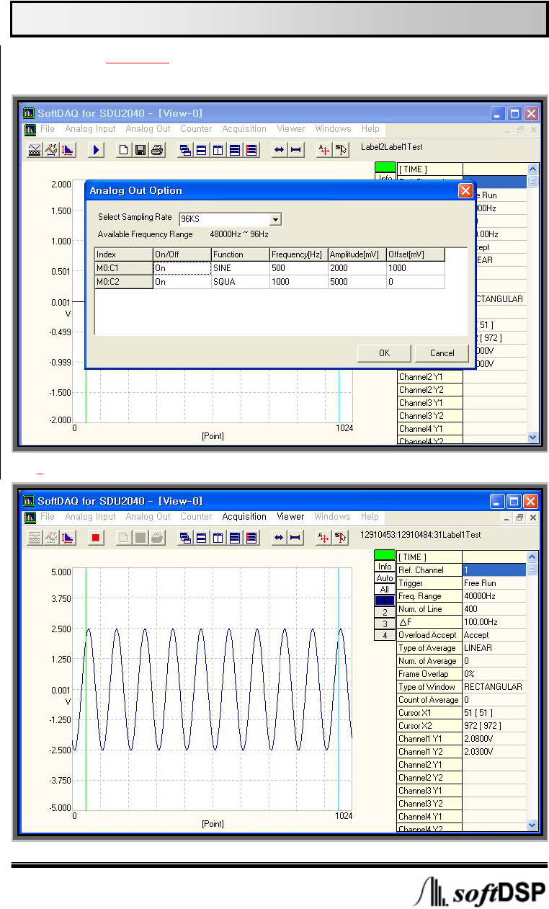Click the tile vertically icon in upper window toolbar
This screenshot has width=549, height=909.
coord(218,150)
